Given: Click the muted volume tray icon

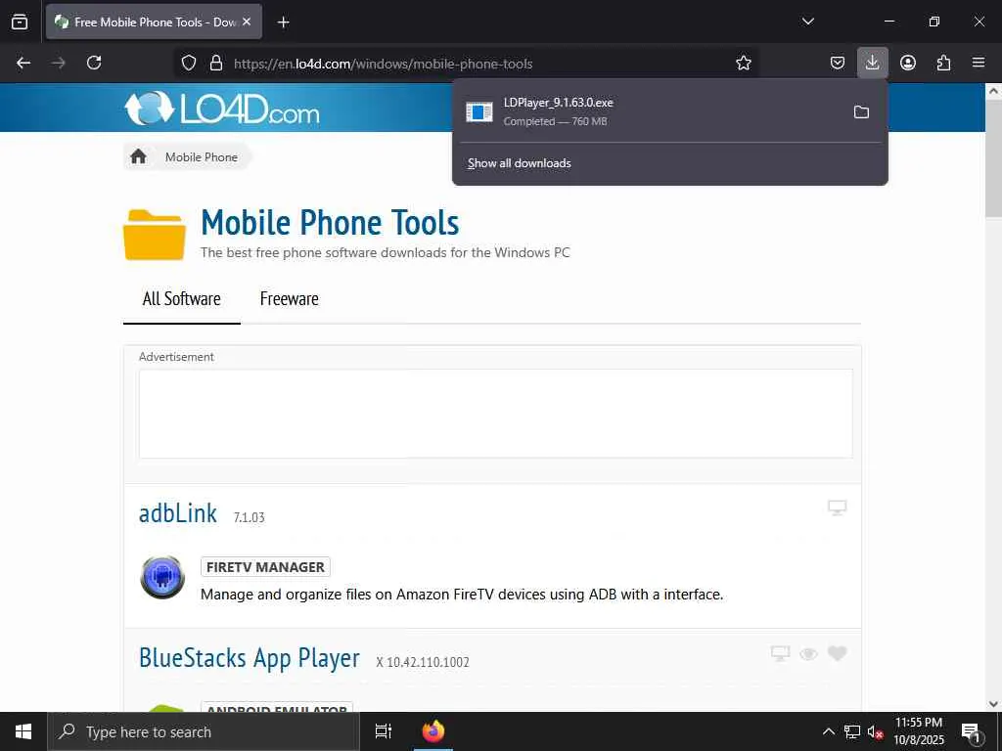Looking at the screenshot, I should 875,731.
